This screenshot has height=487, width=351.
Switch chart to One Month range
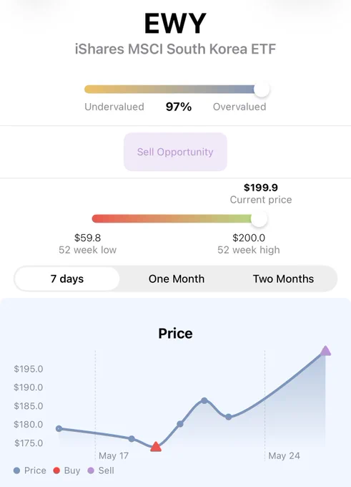tap(177, 279)
